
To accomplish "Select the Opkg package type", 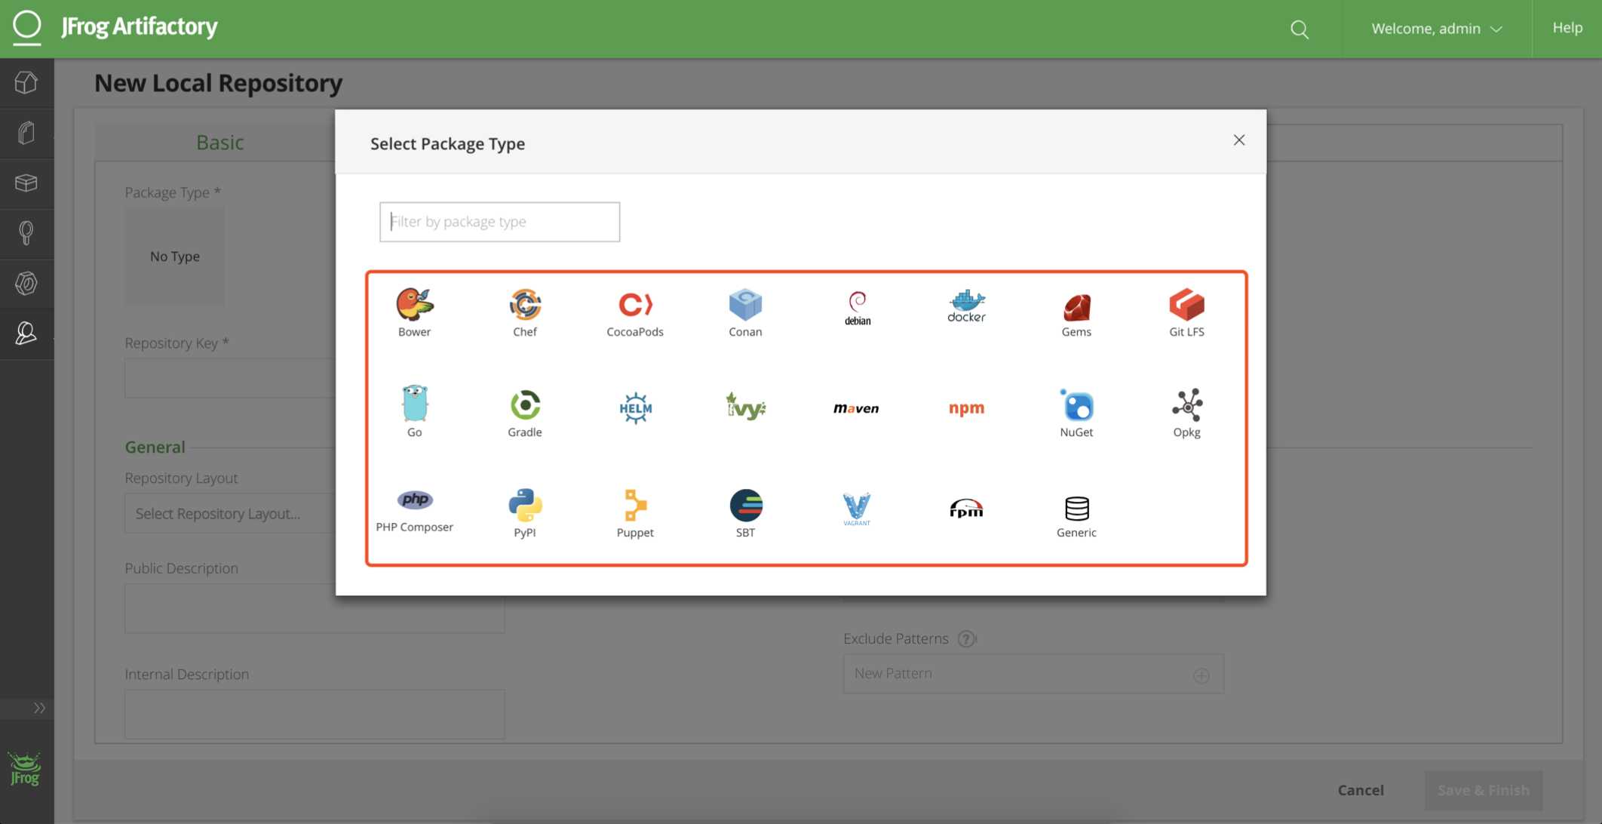I will [1186, 413].
